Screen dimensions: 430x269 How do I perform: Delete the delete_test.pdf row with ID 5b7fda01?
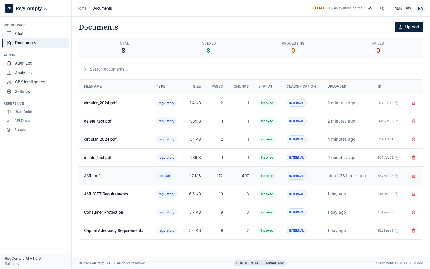coord(414,158)
